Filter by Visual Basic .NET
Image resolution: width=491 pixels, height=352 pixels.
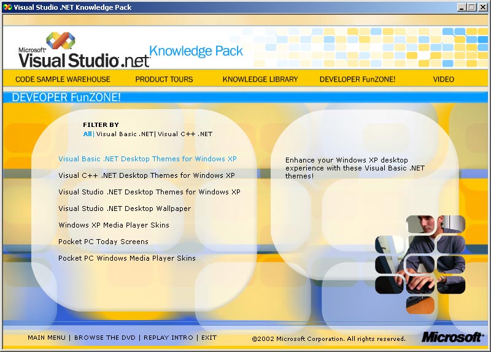[125, 134]
